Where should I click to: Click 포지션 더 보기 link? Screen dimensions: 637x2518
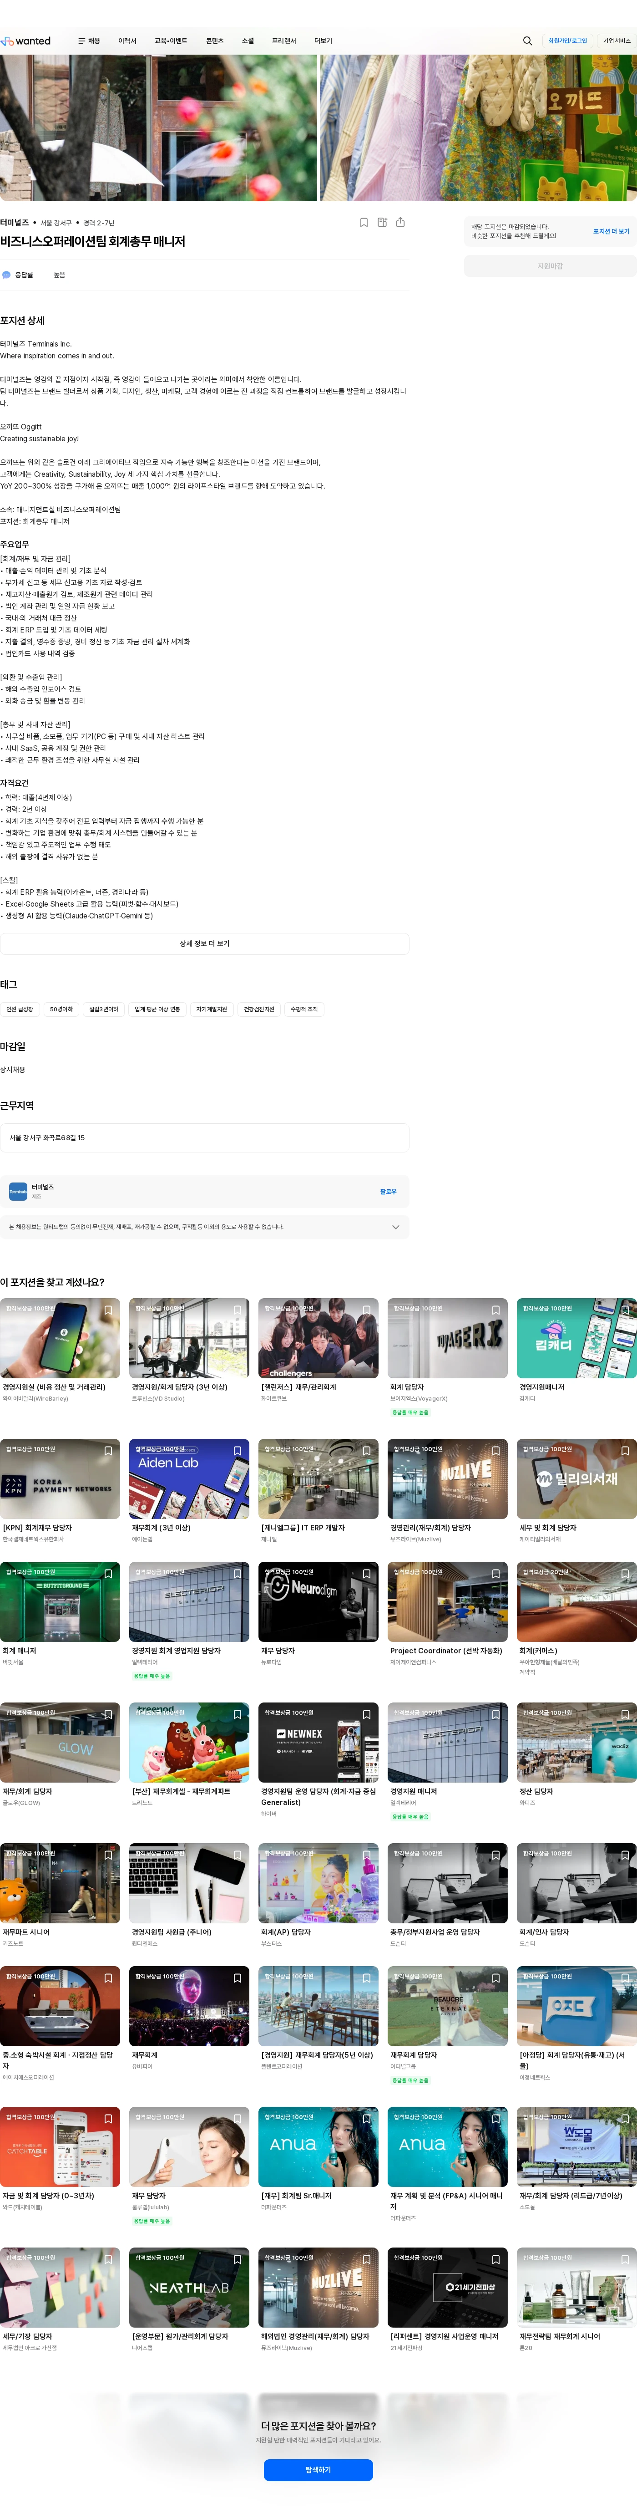[x=612, y=232]
